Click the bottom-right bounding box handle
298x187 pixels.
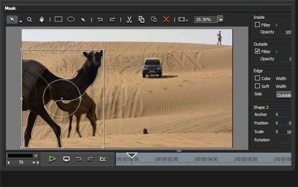[104, 147]
